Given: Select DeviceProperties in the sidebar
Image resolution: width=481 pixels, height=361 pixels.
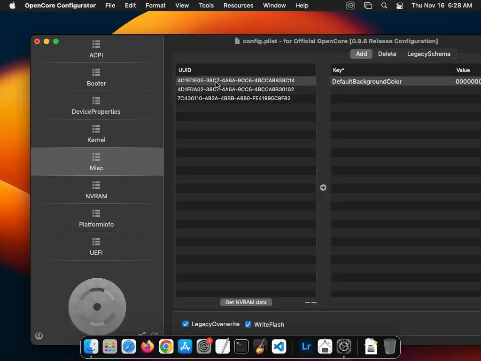Looking at the screenshot, I should click(x=96, y=106).
